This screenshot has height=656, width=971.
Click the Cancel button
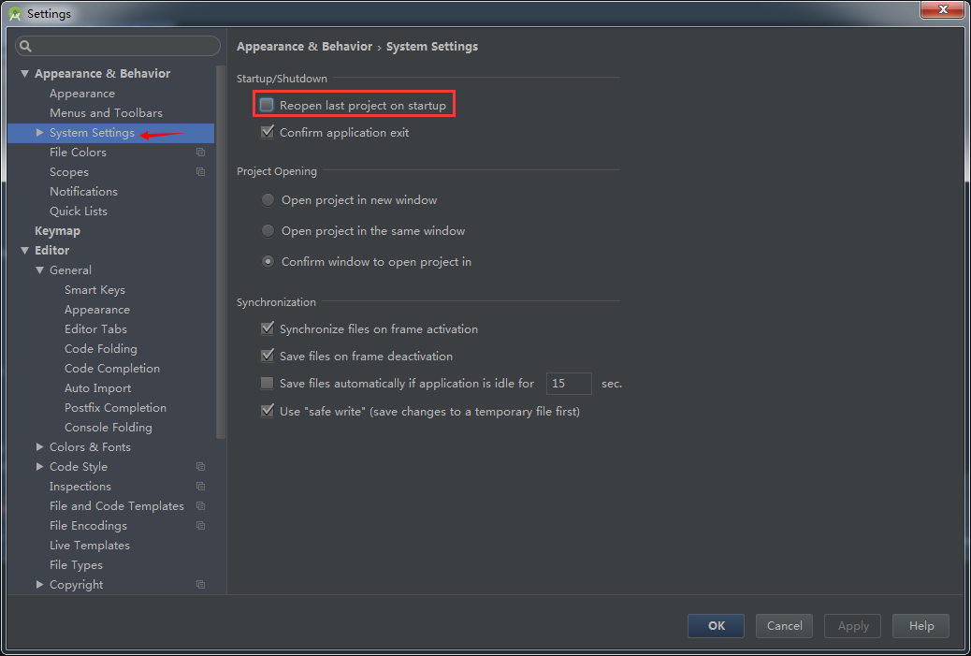click(x=784, y=626)
